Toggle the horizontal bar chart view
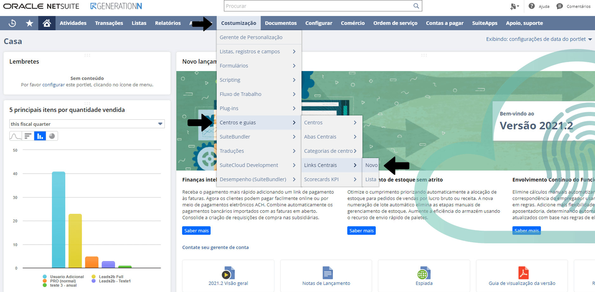This screenshot has height=292, width=595. (28, 136)
